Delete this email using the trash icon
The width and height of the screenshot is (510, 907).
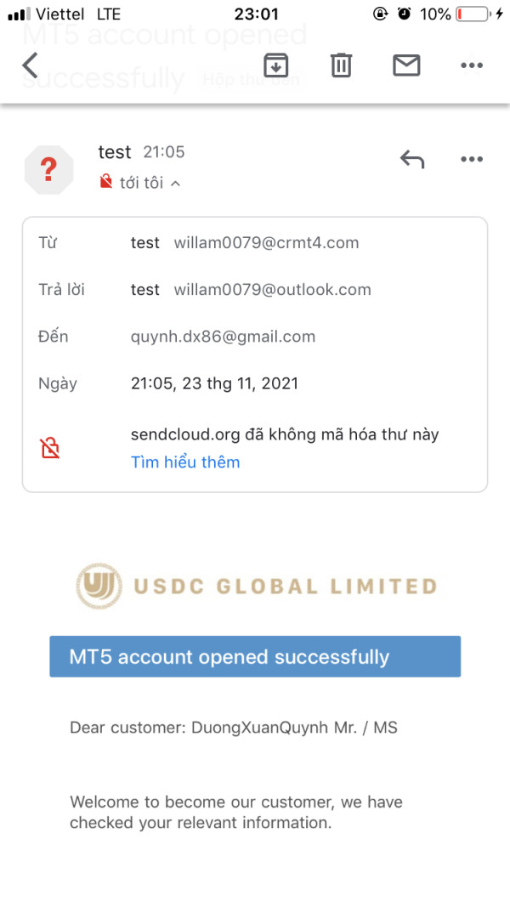341,65
